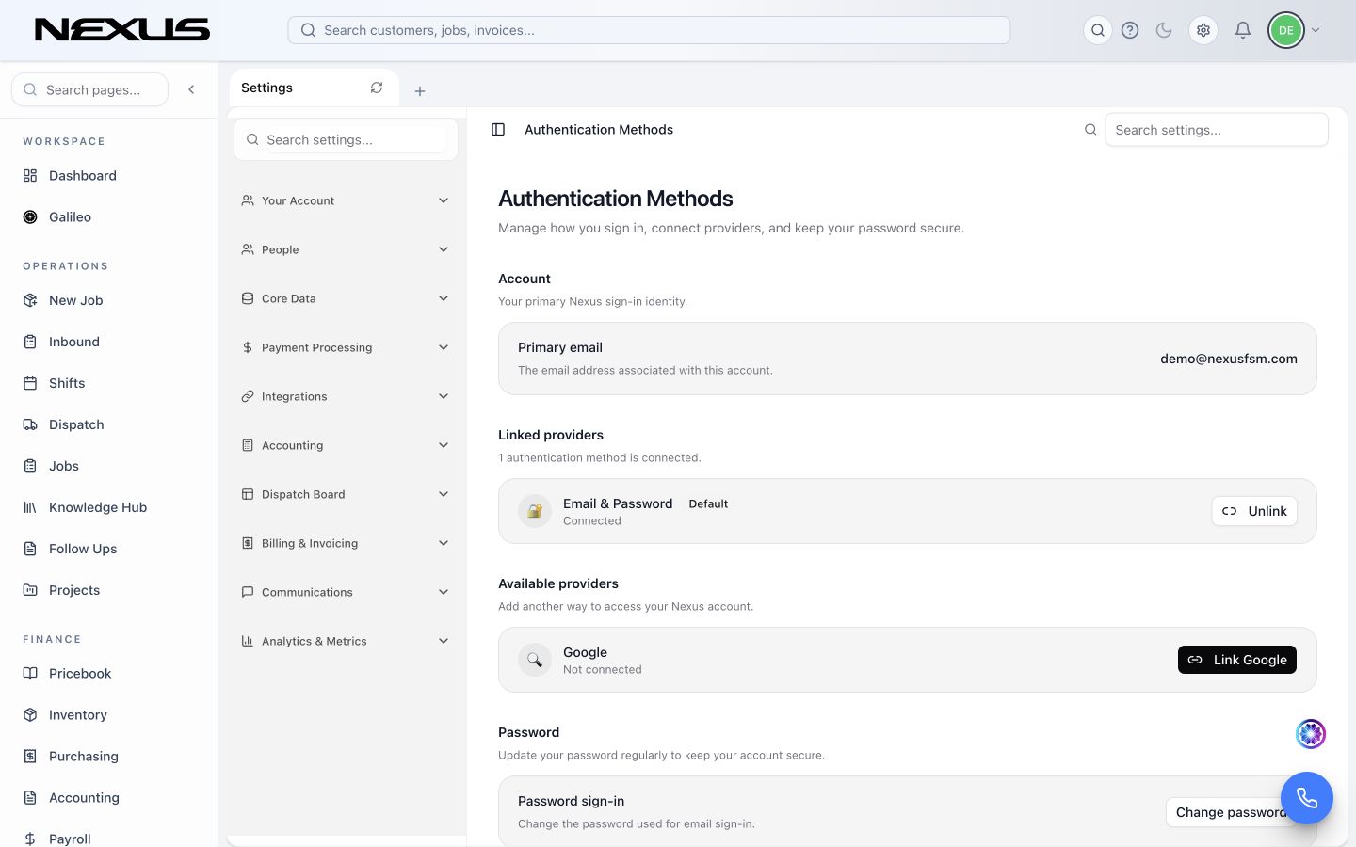Expand Your Account section
This screenshot has width=1356, height=847.
pyautogui.click(x=346, y=200)
